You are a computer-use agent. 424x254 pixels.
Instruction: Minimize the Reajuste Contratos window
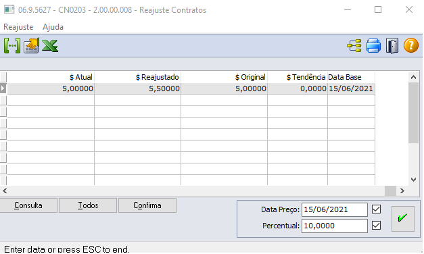[x=348, y=9]
